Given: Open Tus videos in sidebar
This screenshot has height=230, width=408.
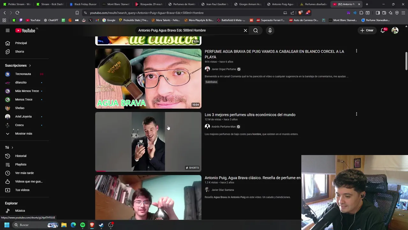Looking at the screenshot, I should [x=22, y=190].
